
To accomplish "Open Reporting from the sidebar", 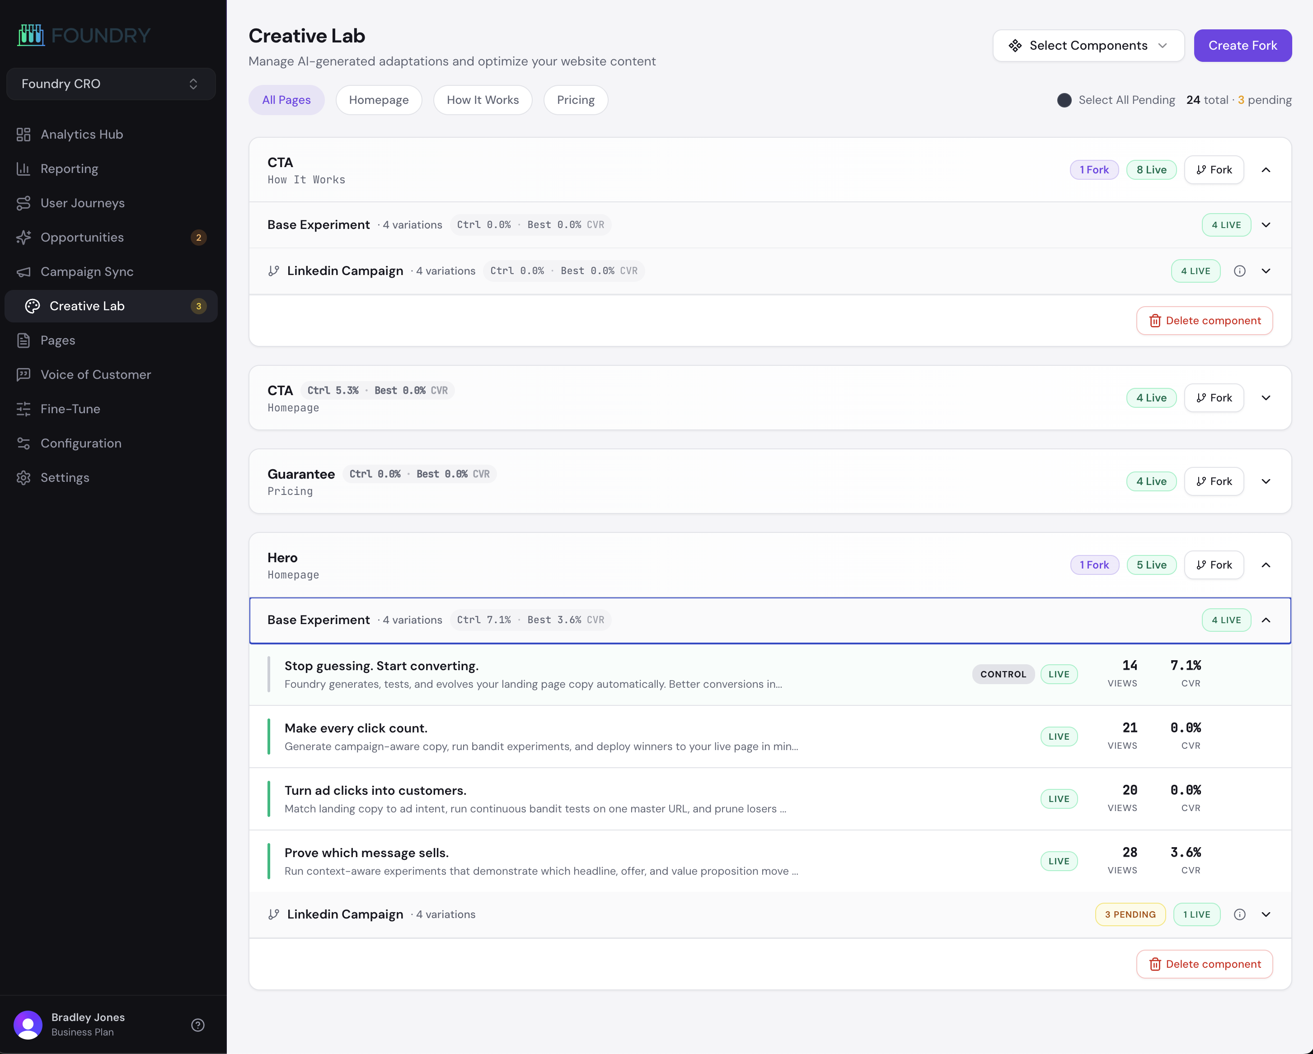I will [x=69, y=168].
